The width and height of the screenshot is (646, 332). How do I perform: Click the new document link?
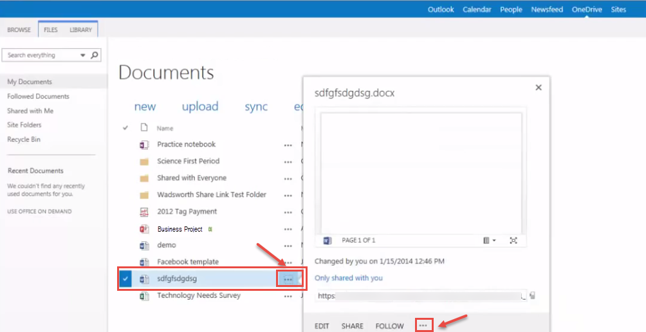click(x=145, y=107)
